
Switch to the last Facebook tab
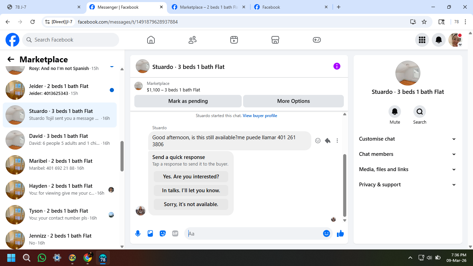point(291,7)
